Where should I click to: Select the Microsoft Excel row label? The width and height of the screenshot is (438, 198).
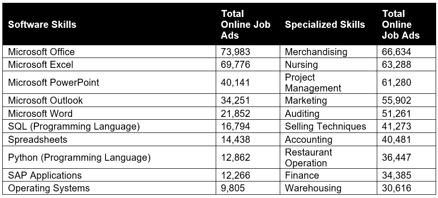pos(41,65)
